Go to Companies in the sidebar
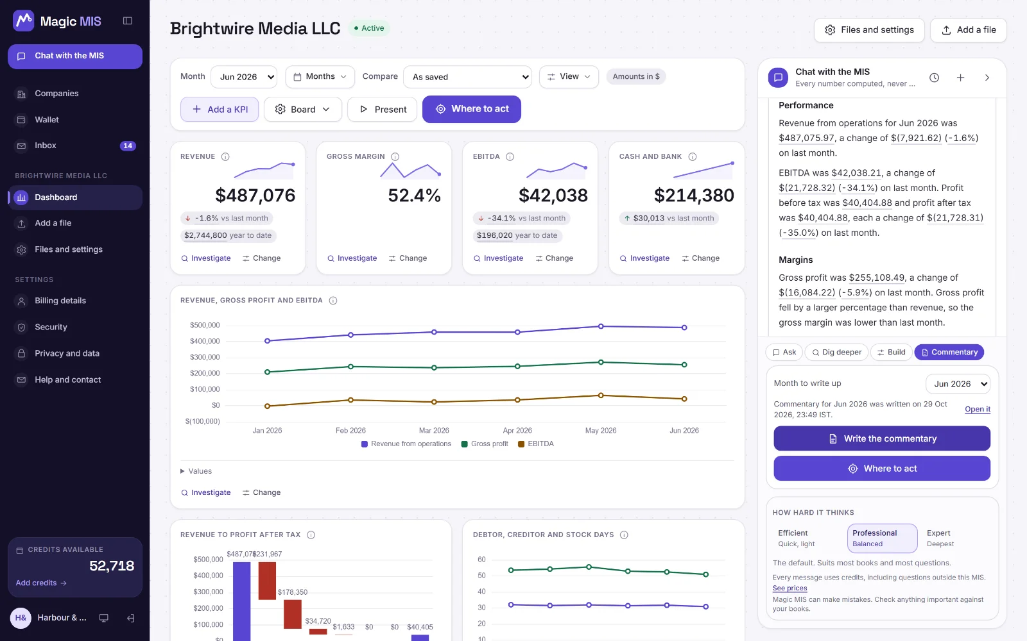The height and width of the screenshot is (641, 1027). click(x=75, y=94)
